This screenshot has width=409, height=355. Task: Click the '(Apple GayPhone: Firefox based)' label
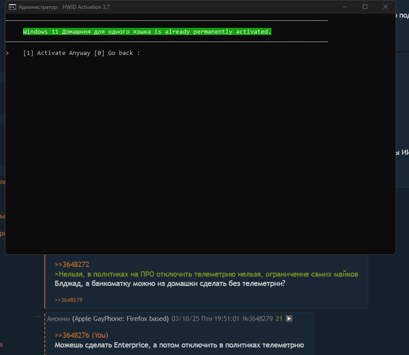pyautogui.click(x=121, y=319)
